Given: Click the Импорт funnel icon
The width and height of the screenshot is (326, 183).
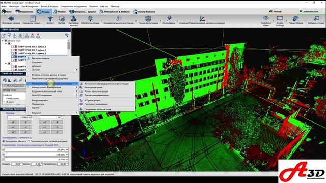Looking at the screenshot, I should [50, 19].
